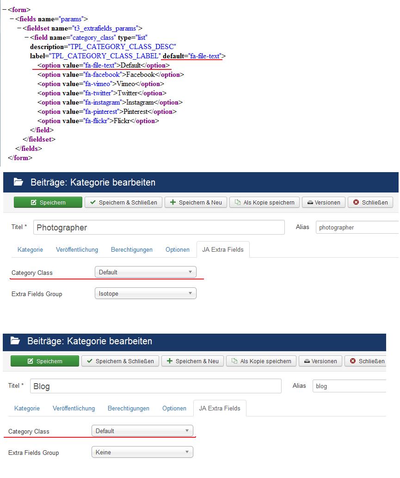Switch to Veröffentlichung tab in Photographer form
This screenshot has width=400, height=478.
[x=77, y=249]
